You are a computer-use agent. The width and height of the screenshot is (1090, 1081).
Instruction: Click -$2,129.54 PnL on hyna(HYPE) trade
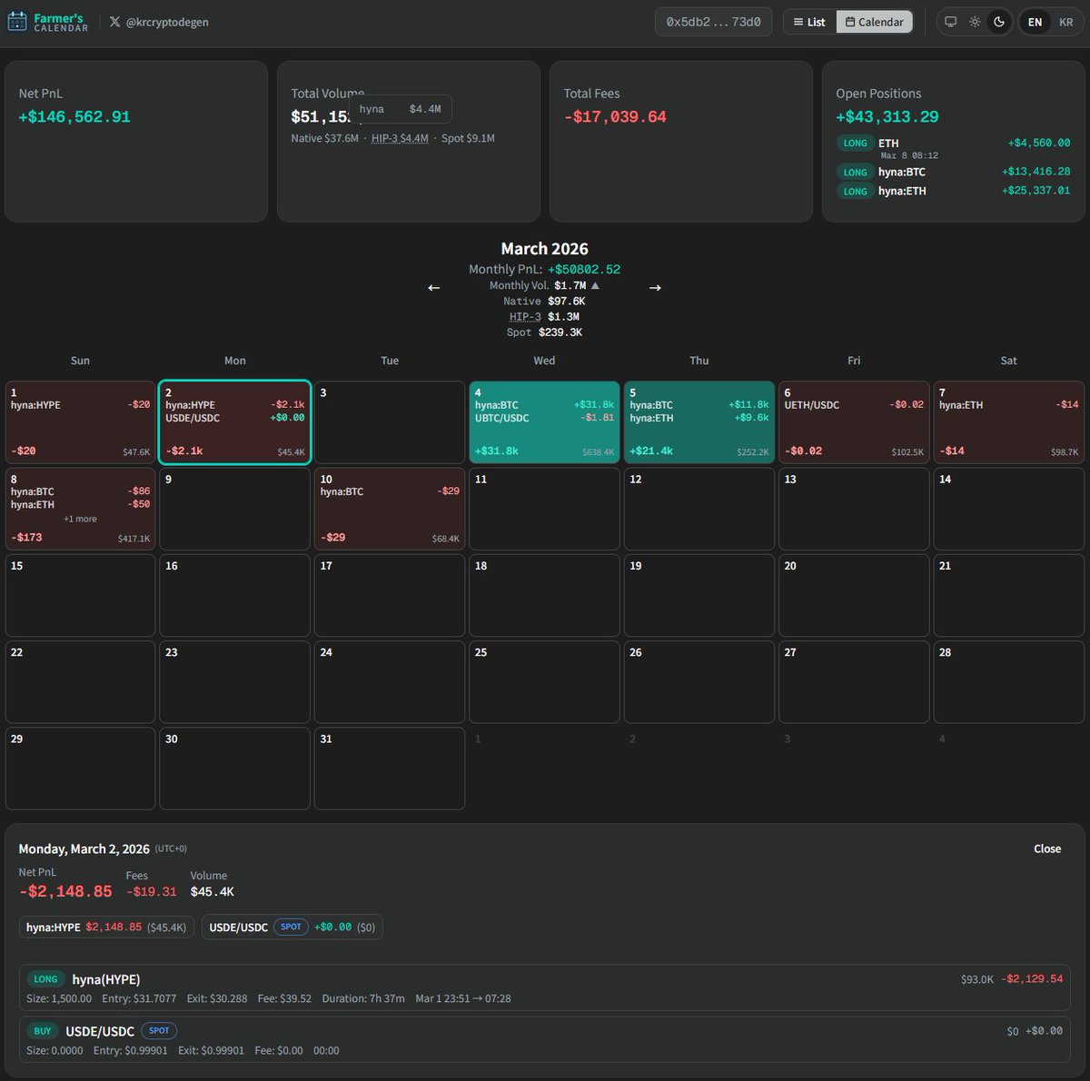[x=1032, y=979]
